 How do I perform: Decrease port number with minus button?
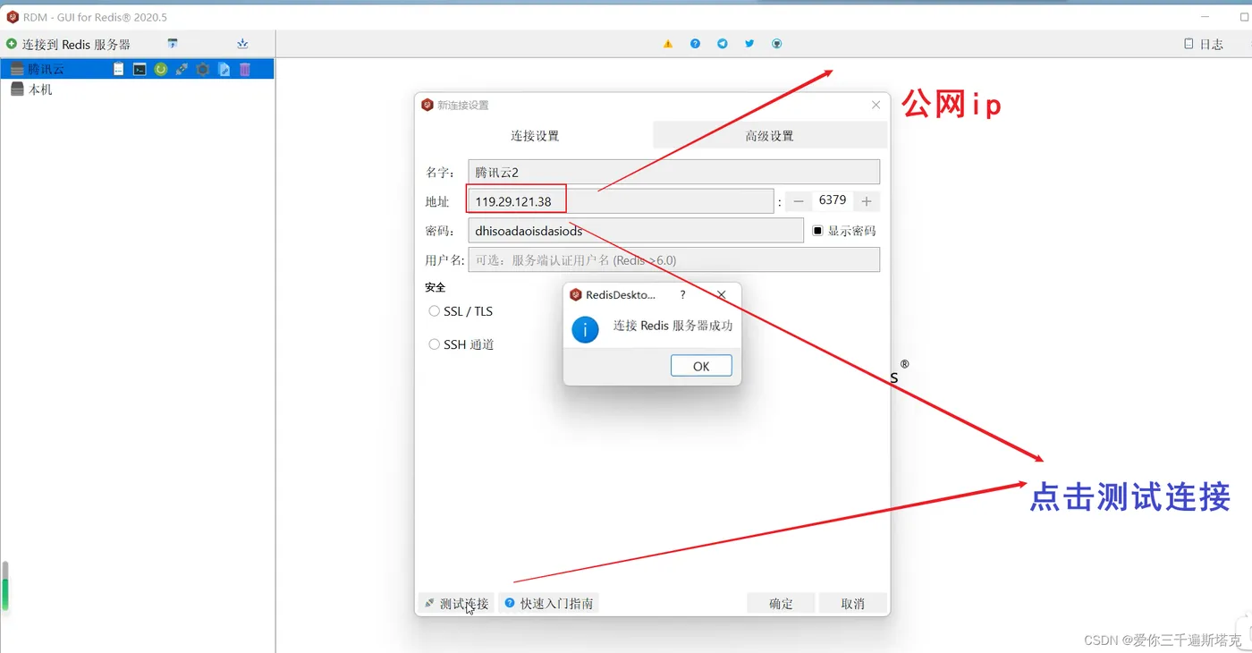click(799, 201)
